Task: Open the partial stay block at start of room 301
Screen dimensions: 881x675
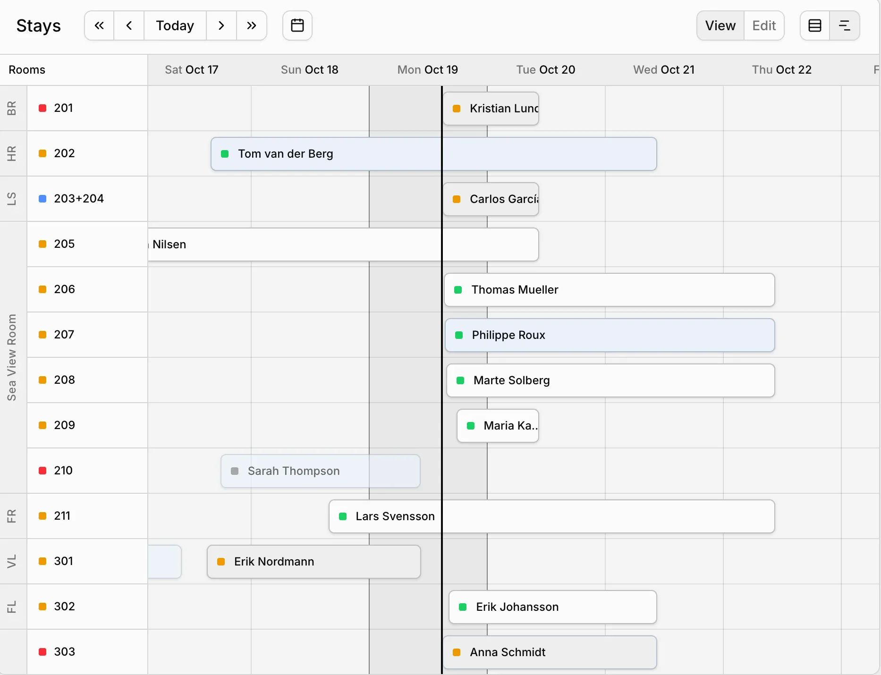Action: pos(165,562)
